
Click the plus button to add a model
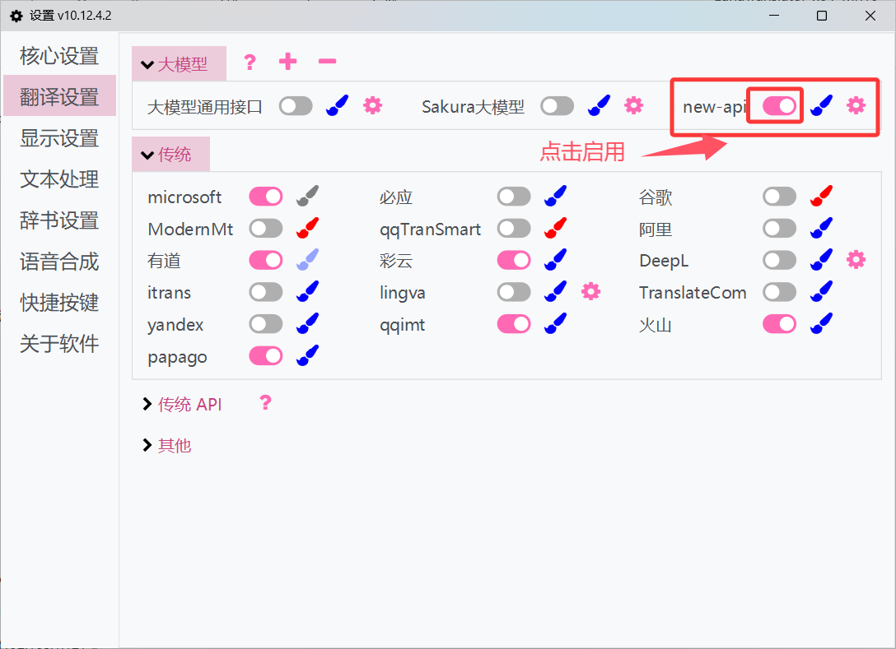pyautogui.click(x=287, y=62)
